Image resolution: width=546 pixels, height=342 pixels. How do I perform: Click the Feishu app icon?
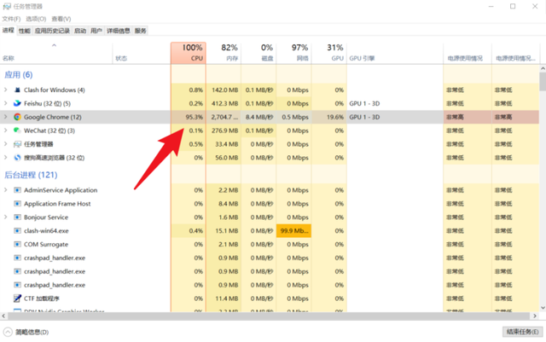click(x=17, y=103)
